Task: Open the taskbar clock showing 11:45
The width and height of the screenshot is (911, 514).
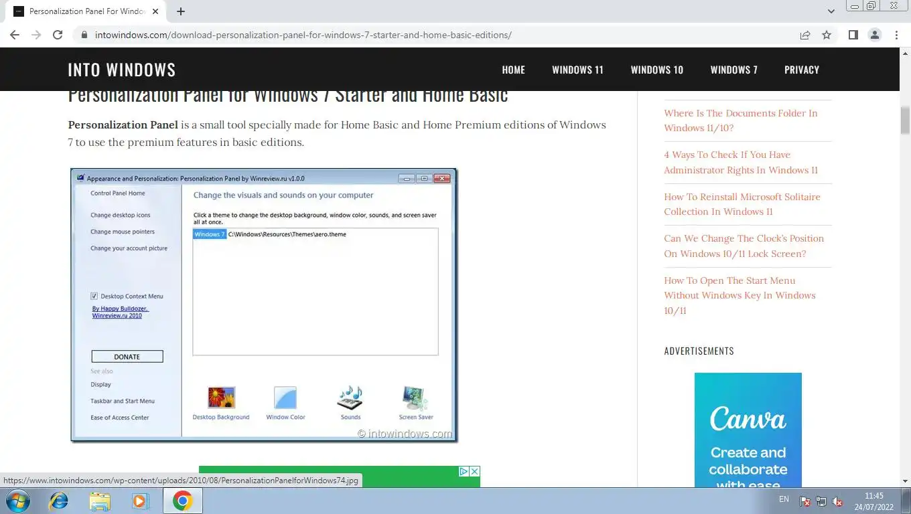Action: coord(874,501)
